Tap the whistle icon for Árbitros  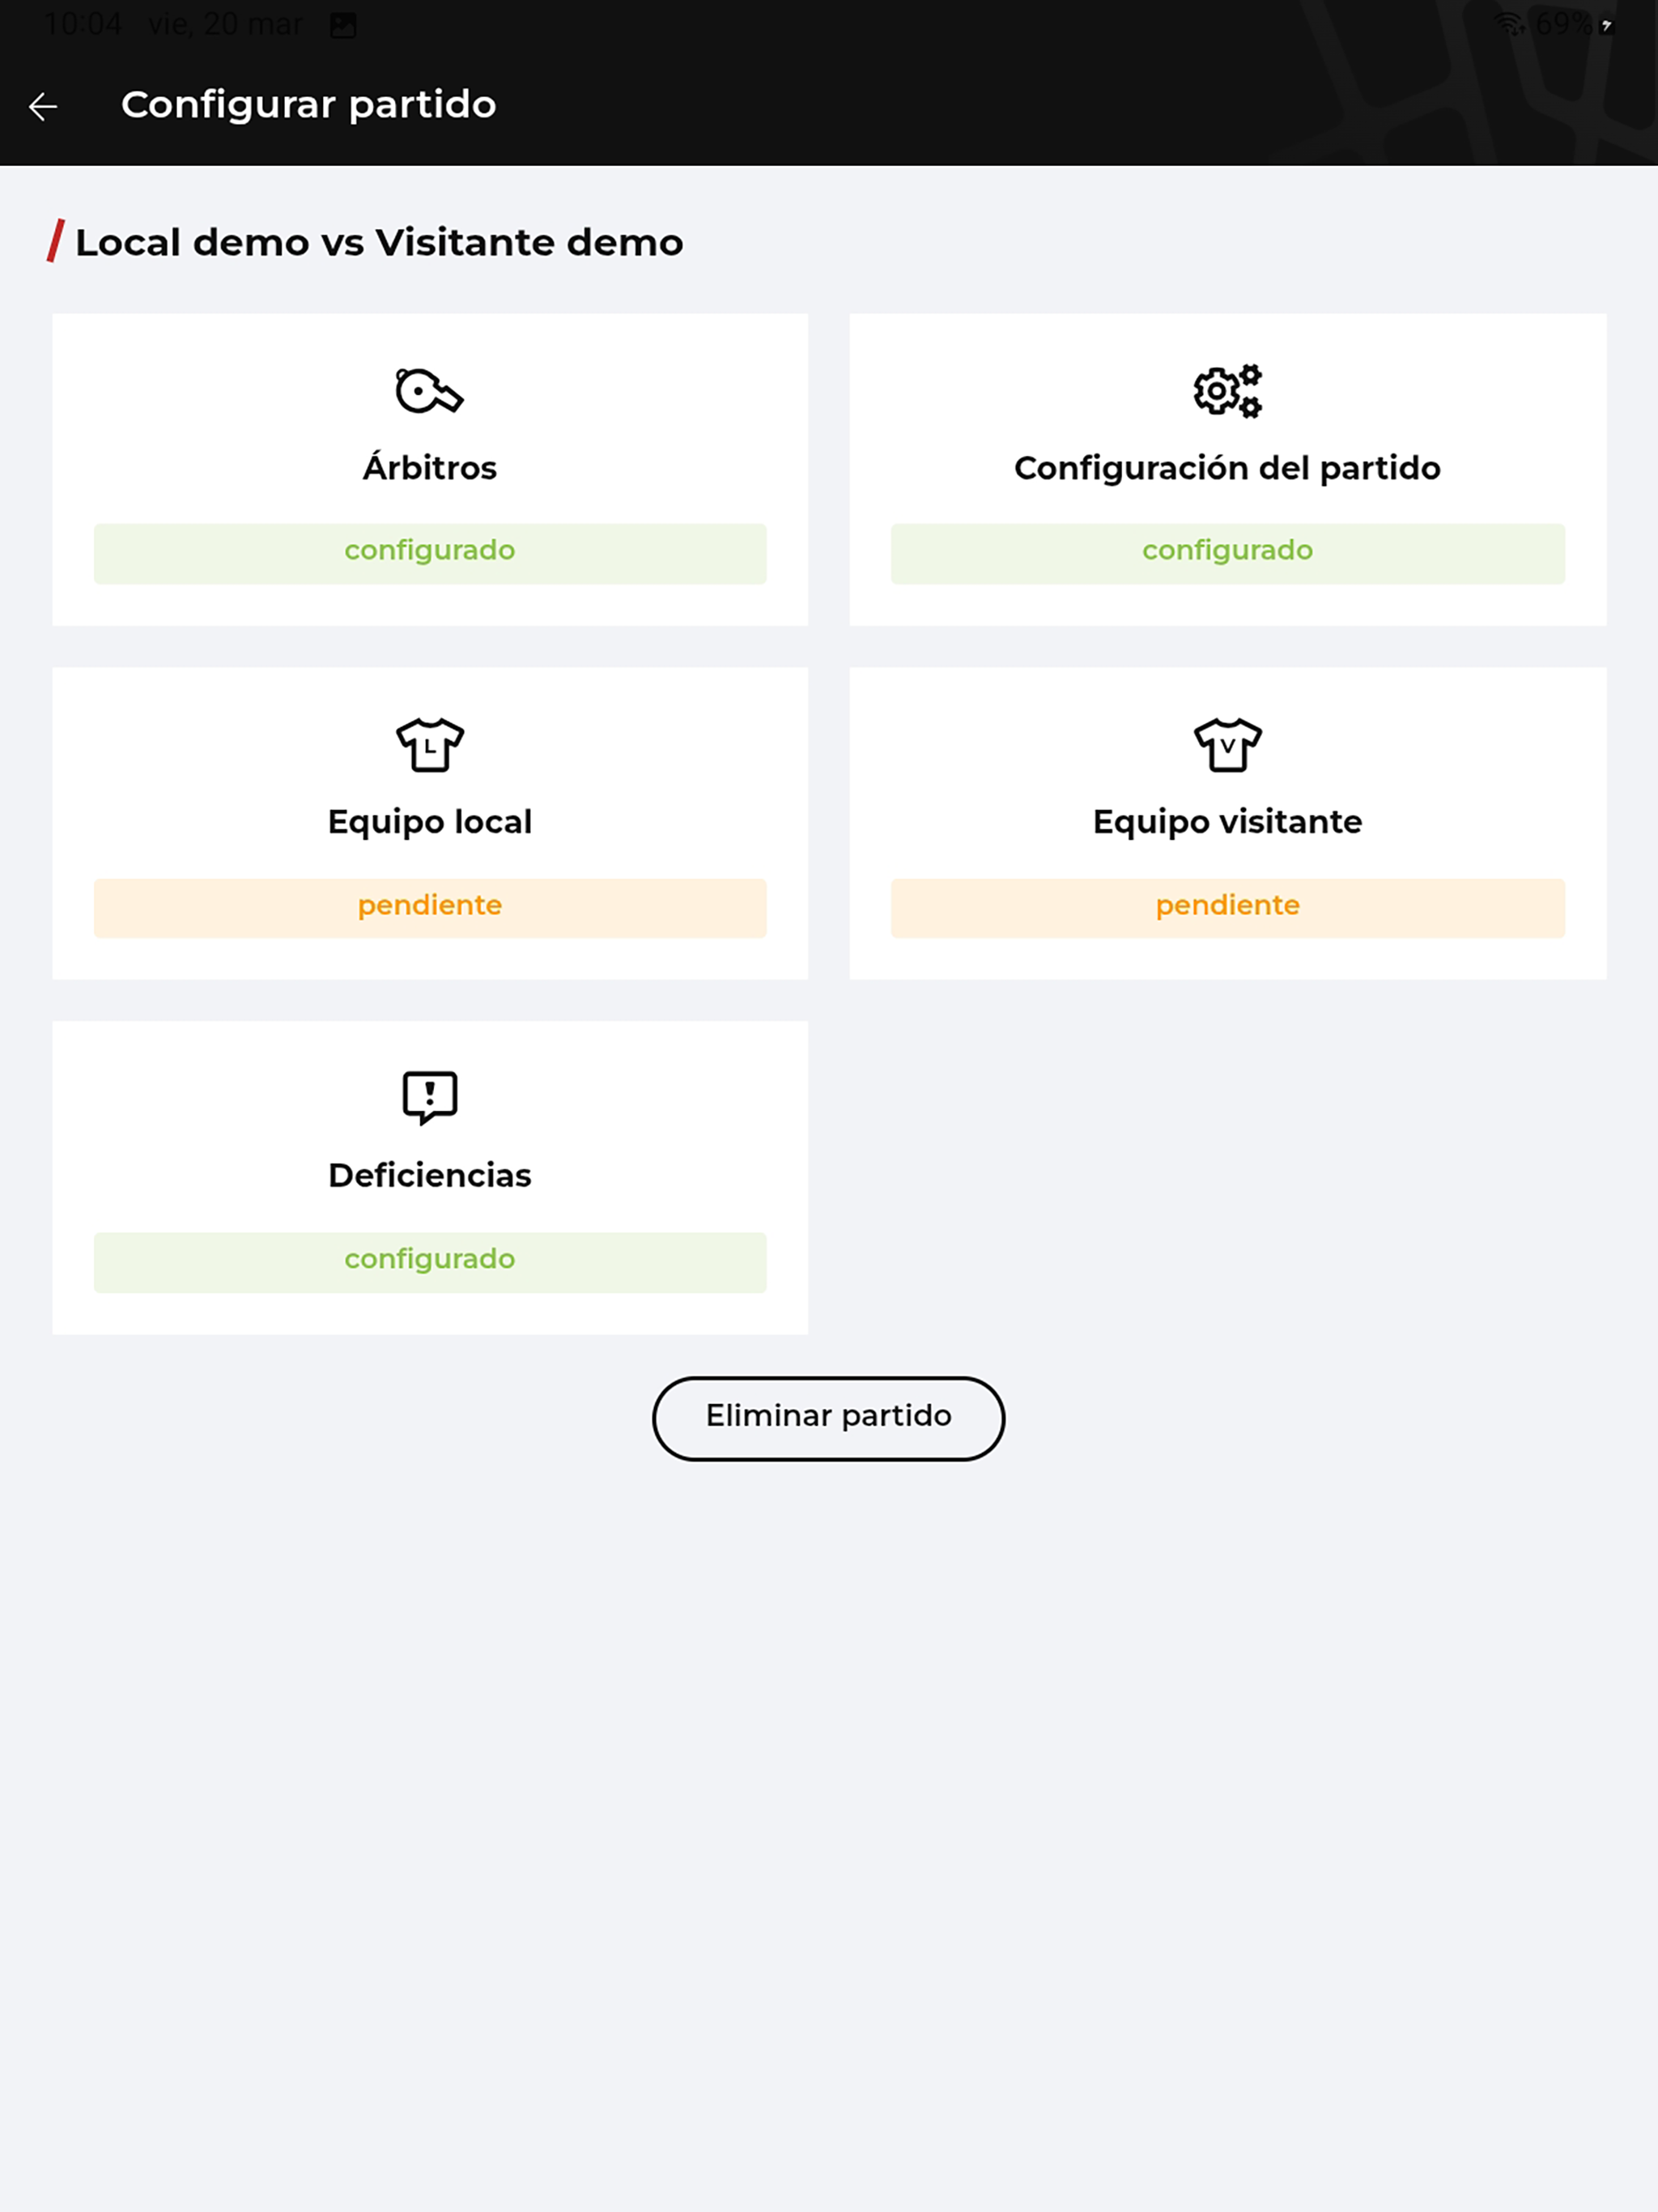pos(429,390)
